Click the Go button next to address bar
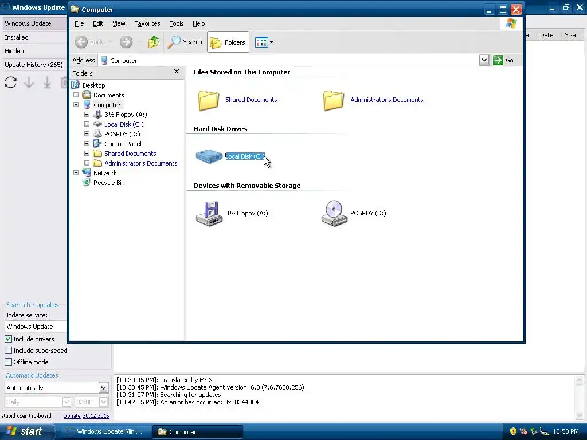 (503, 60)
